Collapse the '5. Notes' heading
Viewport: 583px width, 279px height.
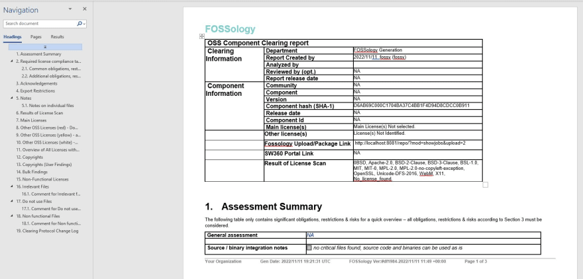click(x=12, y=98)
